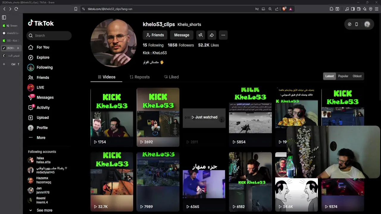This screenshot has width=381, height=214.
Task: Open the Upload page
Action: point(43,118)
